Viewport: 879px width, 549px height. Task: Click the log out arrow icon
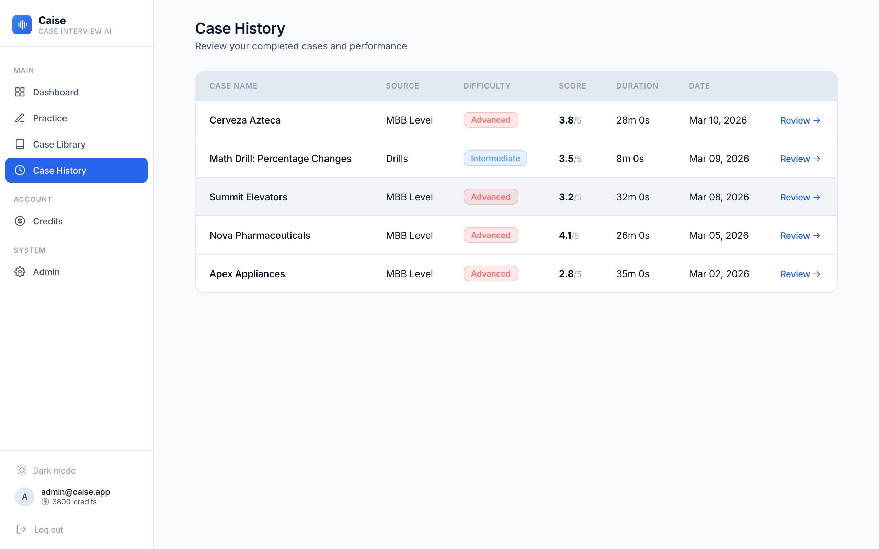pyautogui.click(x=21, y=529)
